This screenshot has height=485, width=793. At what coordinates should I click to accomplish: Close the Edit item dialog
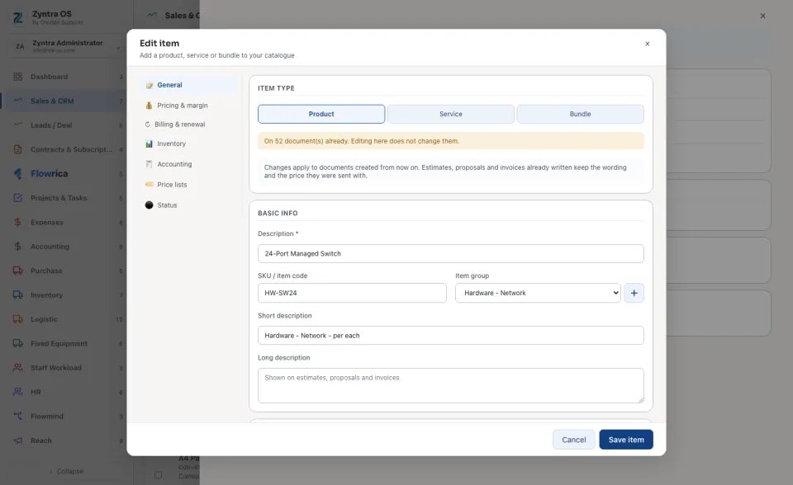point(648,44)
